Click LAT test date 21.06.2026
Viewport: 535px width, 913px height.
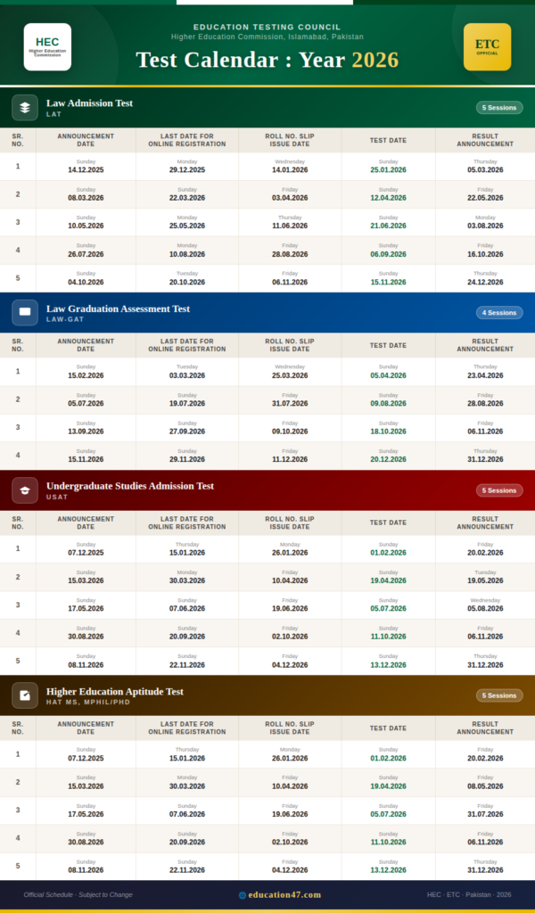(388, 226)
